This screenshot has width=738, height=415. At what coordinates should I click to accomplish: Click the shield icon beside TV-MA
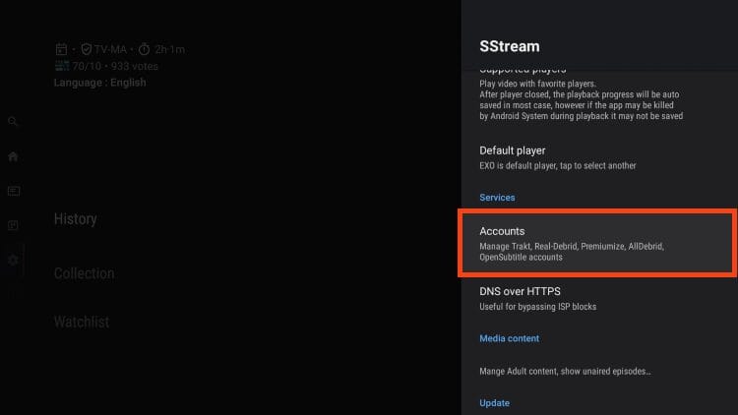pyautogui.click(x=86, y=49)
